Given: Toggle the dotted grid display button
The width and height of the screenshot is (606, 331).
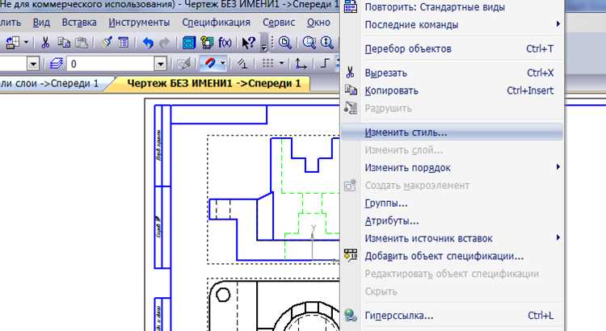Looking at the screenshot, I should (x=267, y=63).
